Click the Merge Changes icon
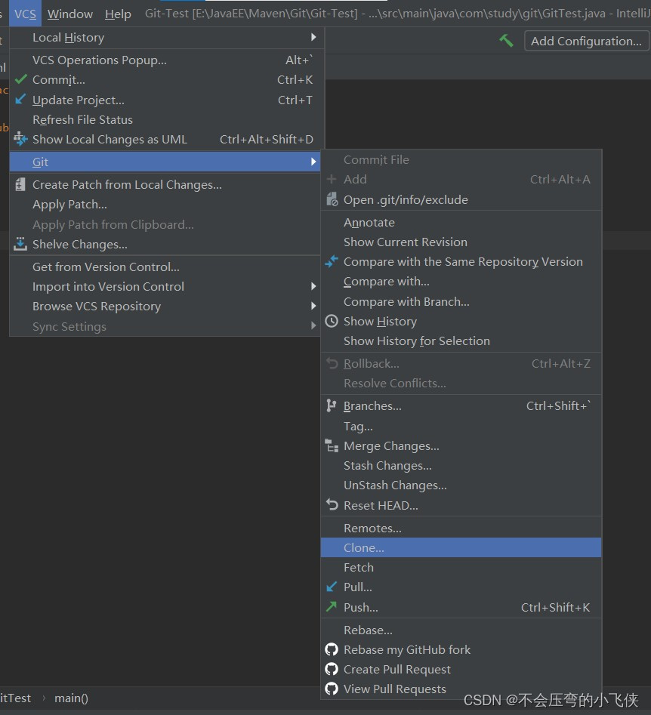Viewport: 651px width, 715px height. pos(332,445)
